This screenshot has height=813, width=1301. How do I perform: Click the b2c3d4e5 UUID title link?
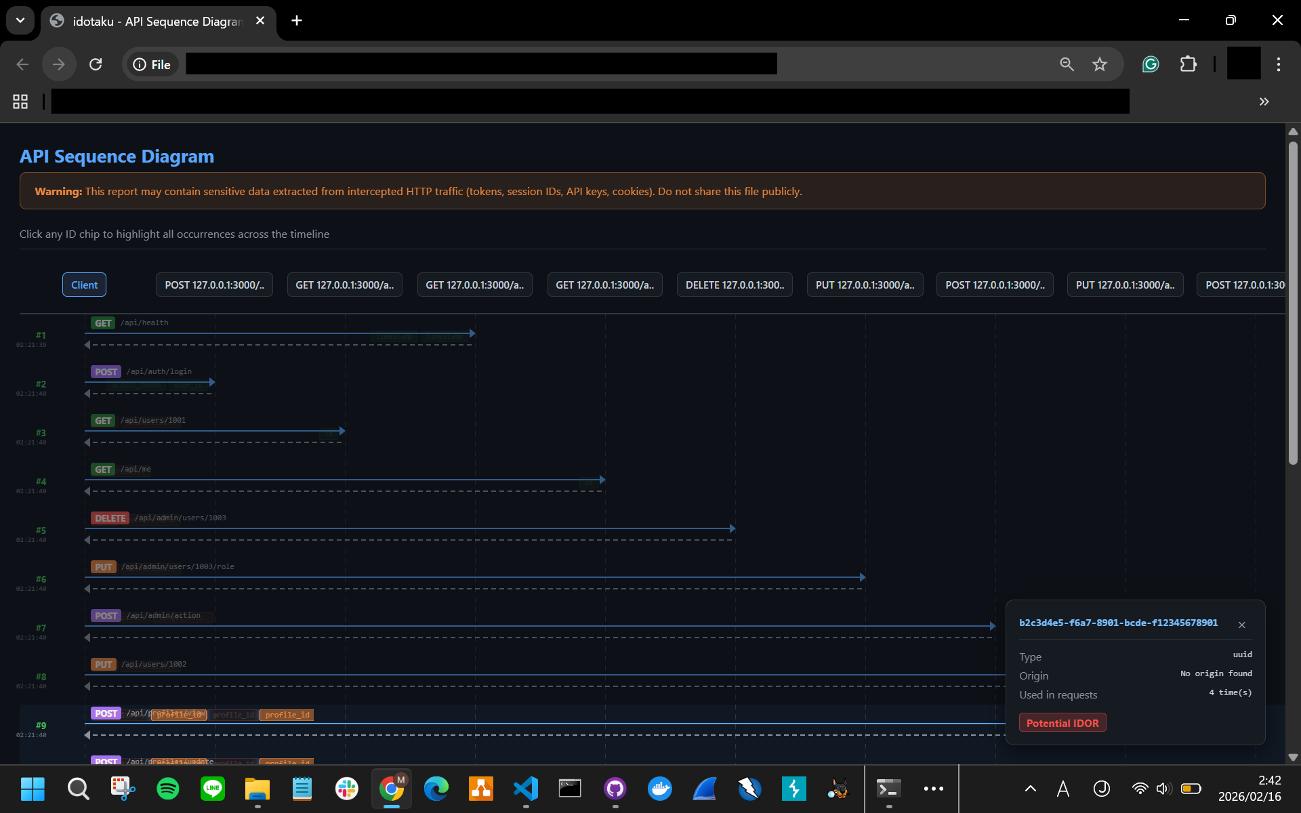coord(1118,623)
